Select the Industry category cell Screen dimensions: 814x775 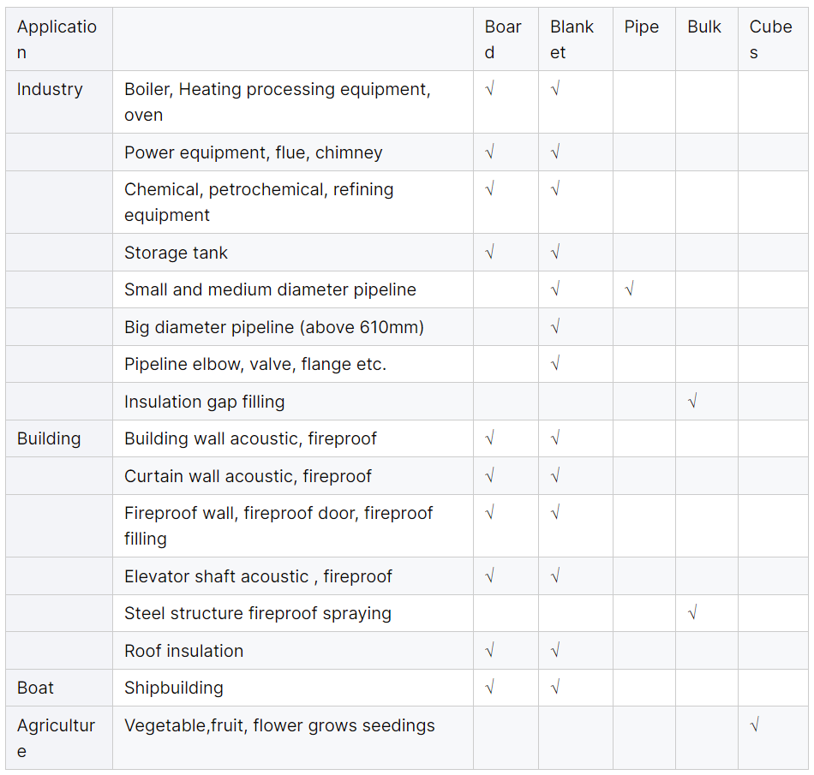coord(50,89)
